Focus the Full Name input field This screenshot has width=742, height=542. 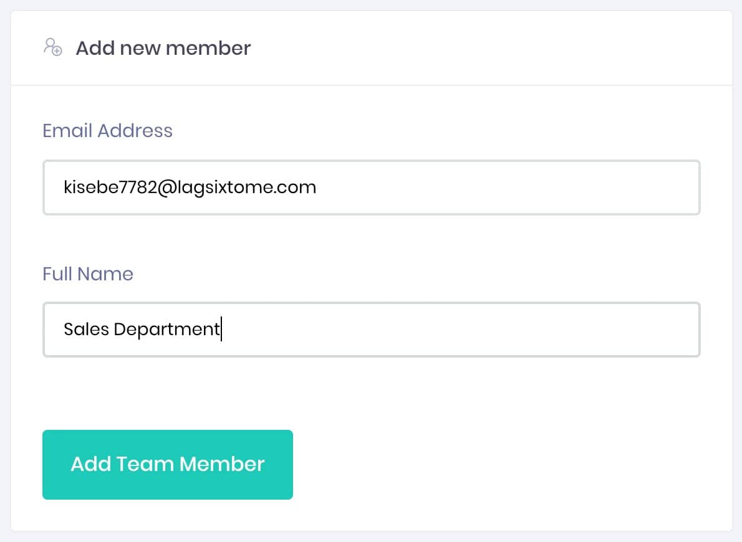pyautogui.click(x=372, y=330)
